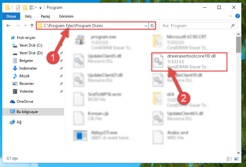Refresh the current folder view
246x167 pixels.
tap(152, 26)
